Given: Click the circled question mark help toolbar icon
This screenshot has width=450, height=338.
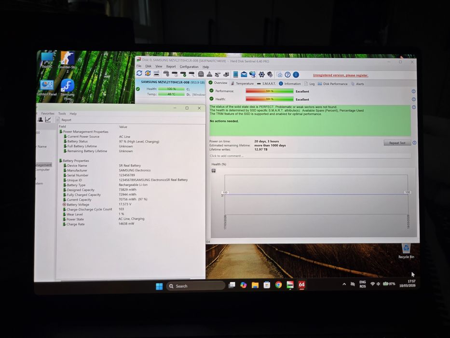Looking at the screenshot, I should tap(287, 75).
